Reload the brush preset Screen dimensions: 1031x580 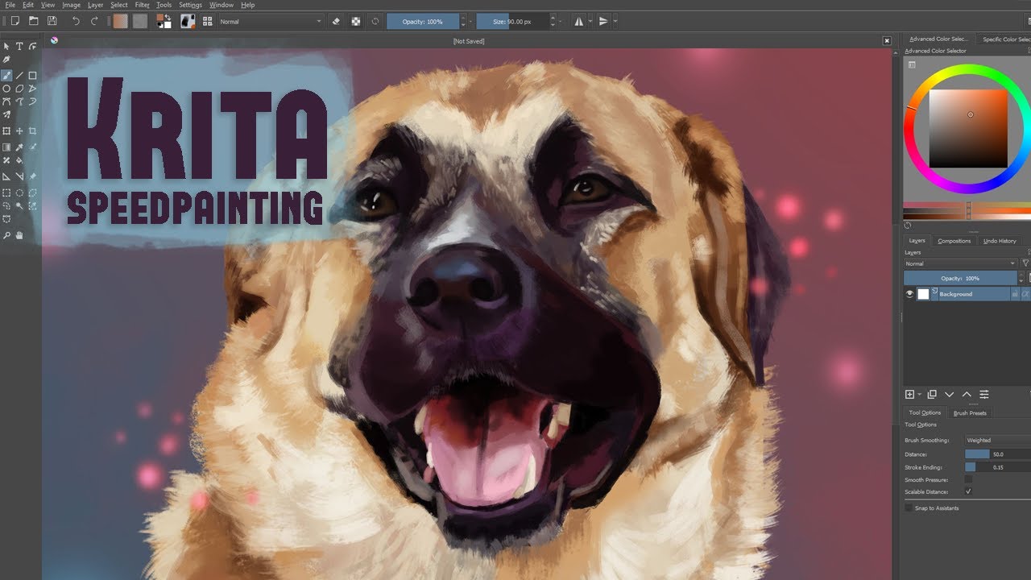(375, 21)
